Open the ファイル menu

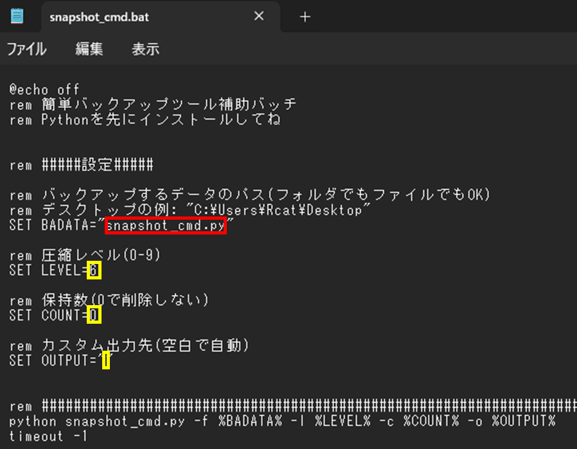(x=27, y=49)
